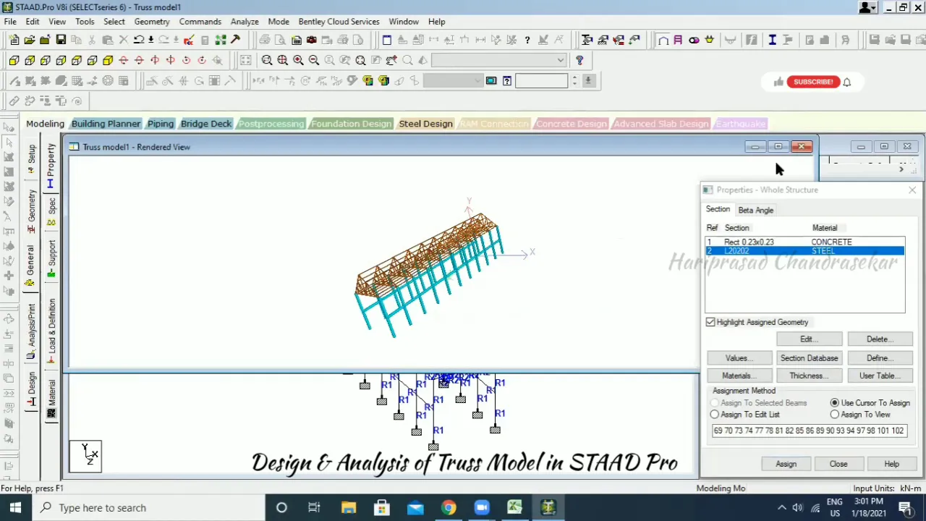Click the hammer icon in top toolbar
This screenshot has width=926, height=521.
pos(235,40)
